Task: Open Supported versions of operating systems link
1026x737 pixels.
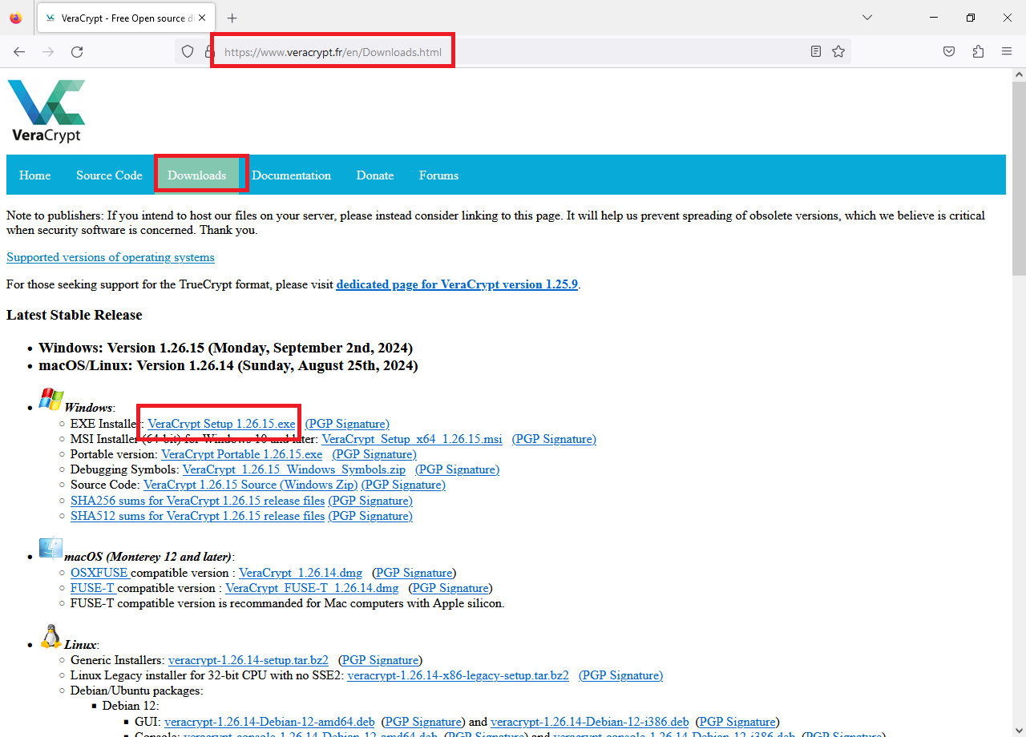Action: (x=111, y=257)
